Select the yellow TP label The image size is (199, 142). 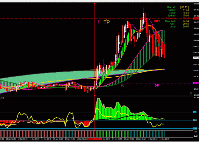point(107,22)
